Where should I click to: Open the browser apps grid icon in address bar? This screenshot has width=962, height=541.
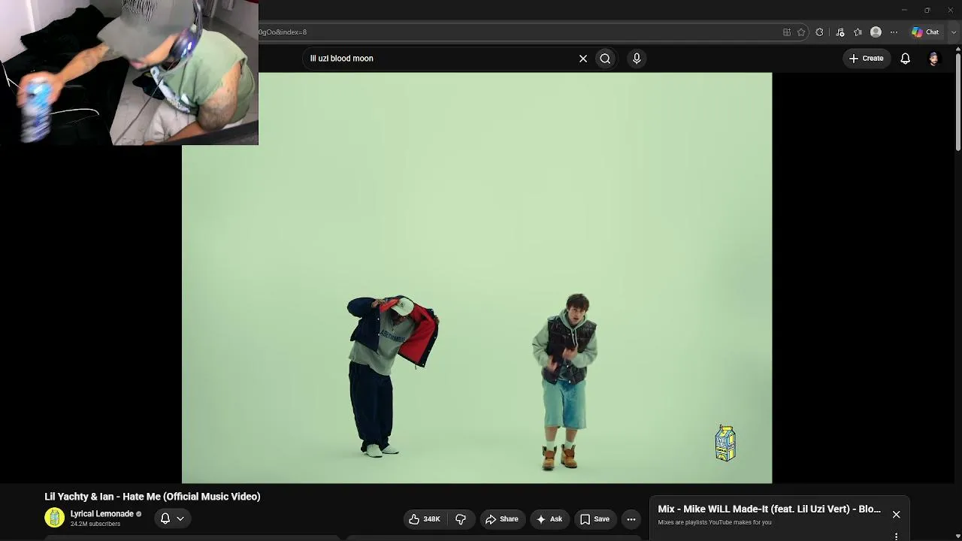tap(787, 32)
